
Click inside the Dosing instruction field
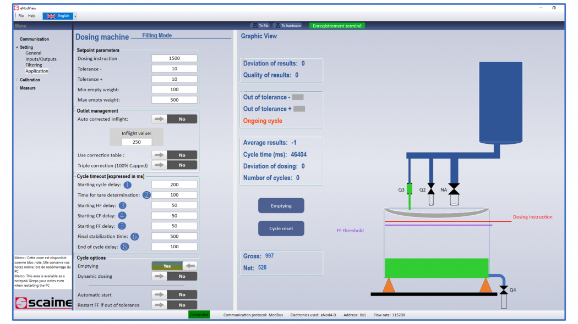point(175,58)
